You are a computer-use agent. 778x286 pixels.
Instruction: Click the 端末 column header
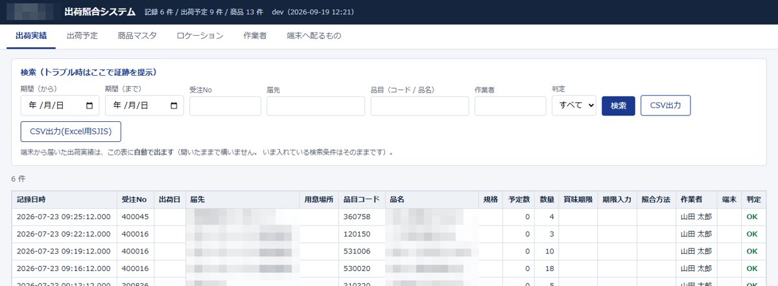pyautogui.click(x=729, y=199)
